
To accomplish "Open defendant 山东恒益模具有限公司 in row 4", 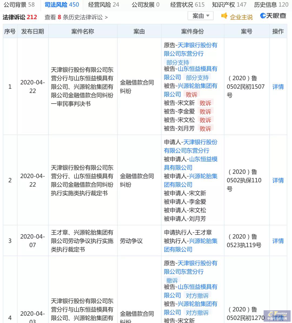I will click(191, 291).
